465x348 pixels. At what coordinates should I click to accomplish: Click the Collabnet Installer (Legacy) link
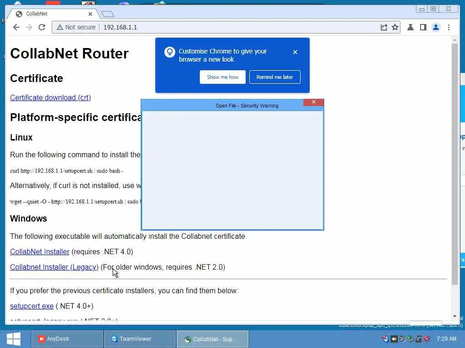[54, 267]
